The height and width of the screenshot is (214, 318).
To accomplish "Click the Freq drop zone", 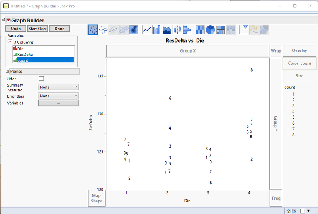I will pos(276,198).
